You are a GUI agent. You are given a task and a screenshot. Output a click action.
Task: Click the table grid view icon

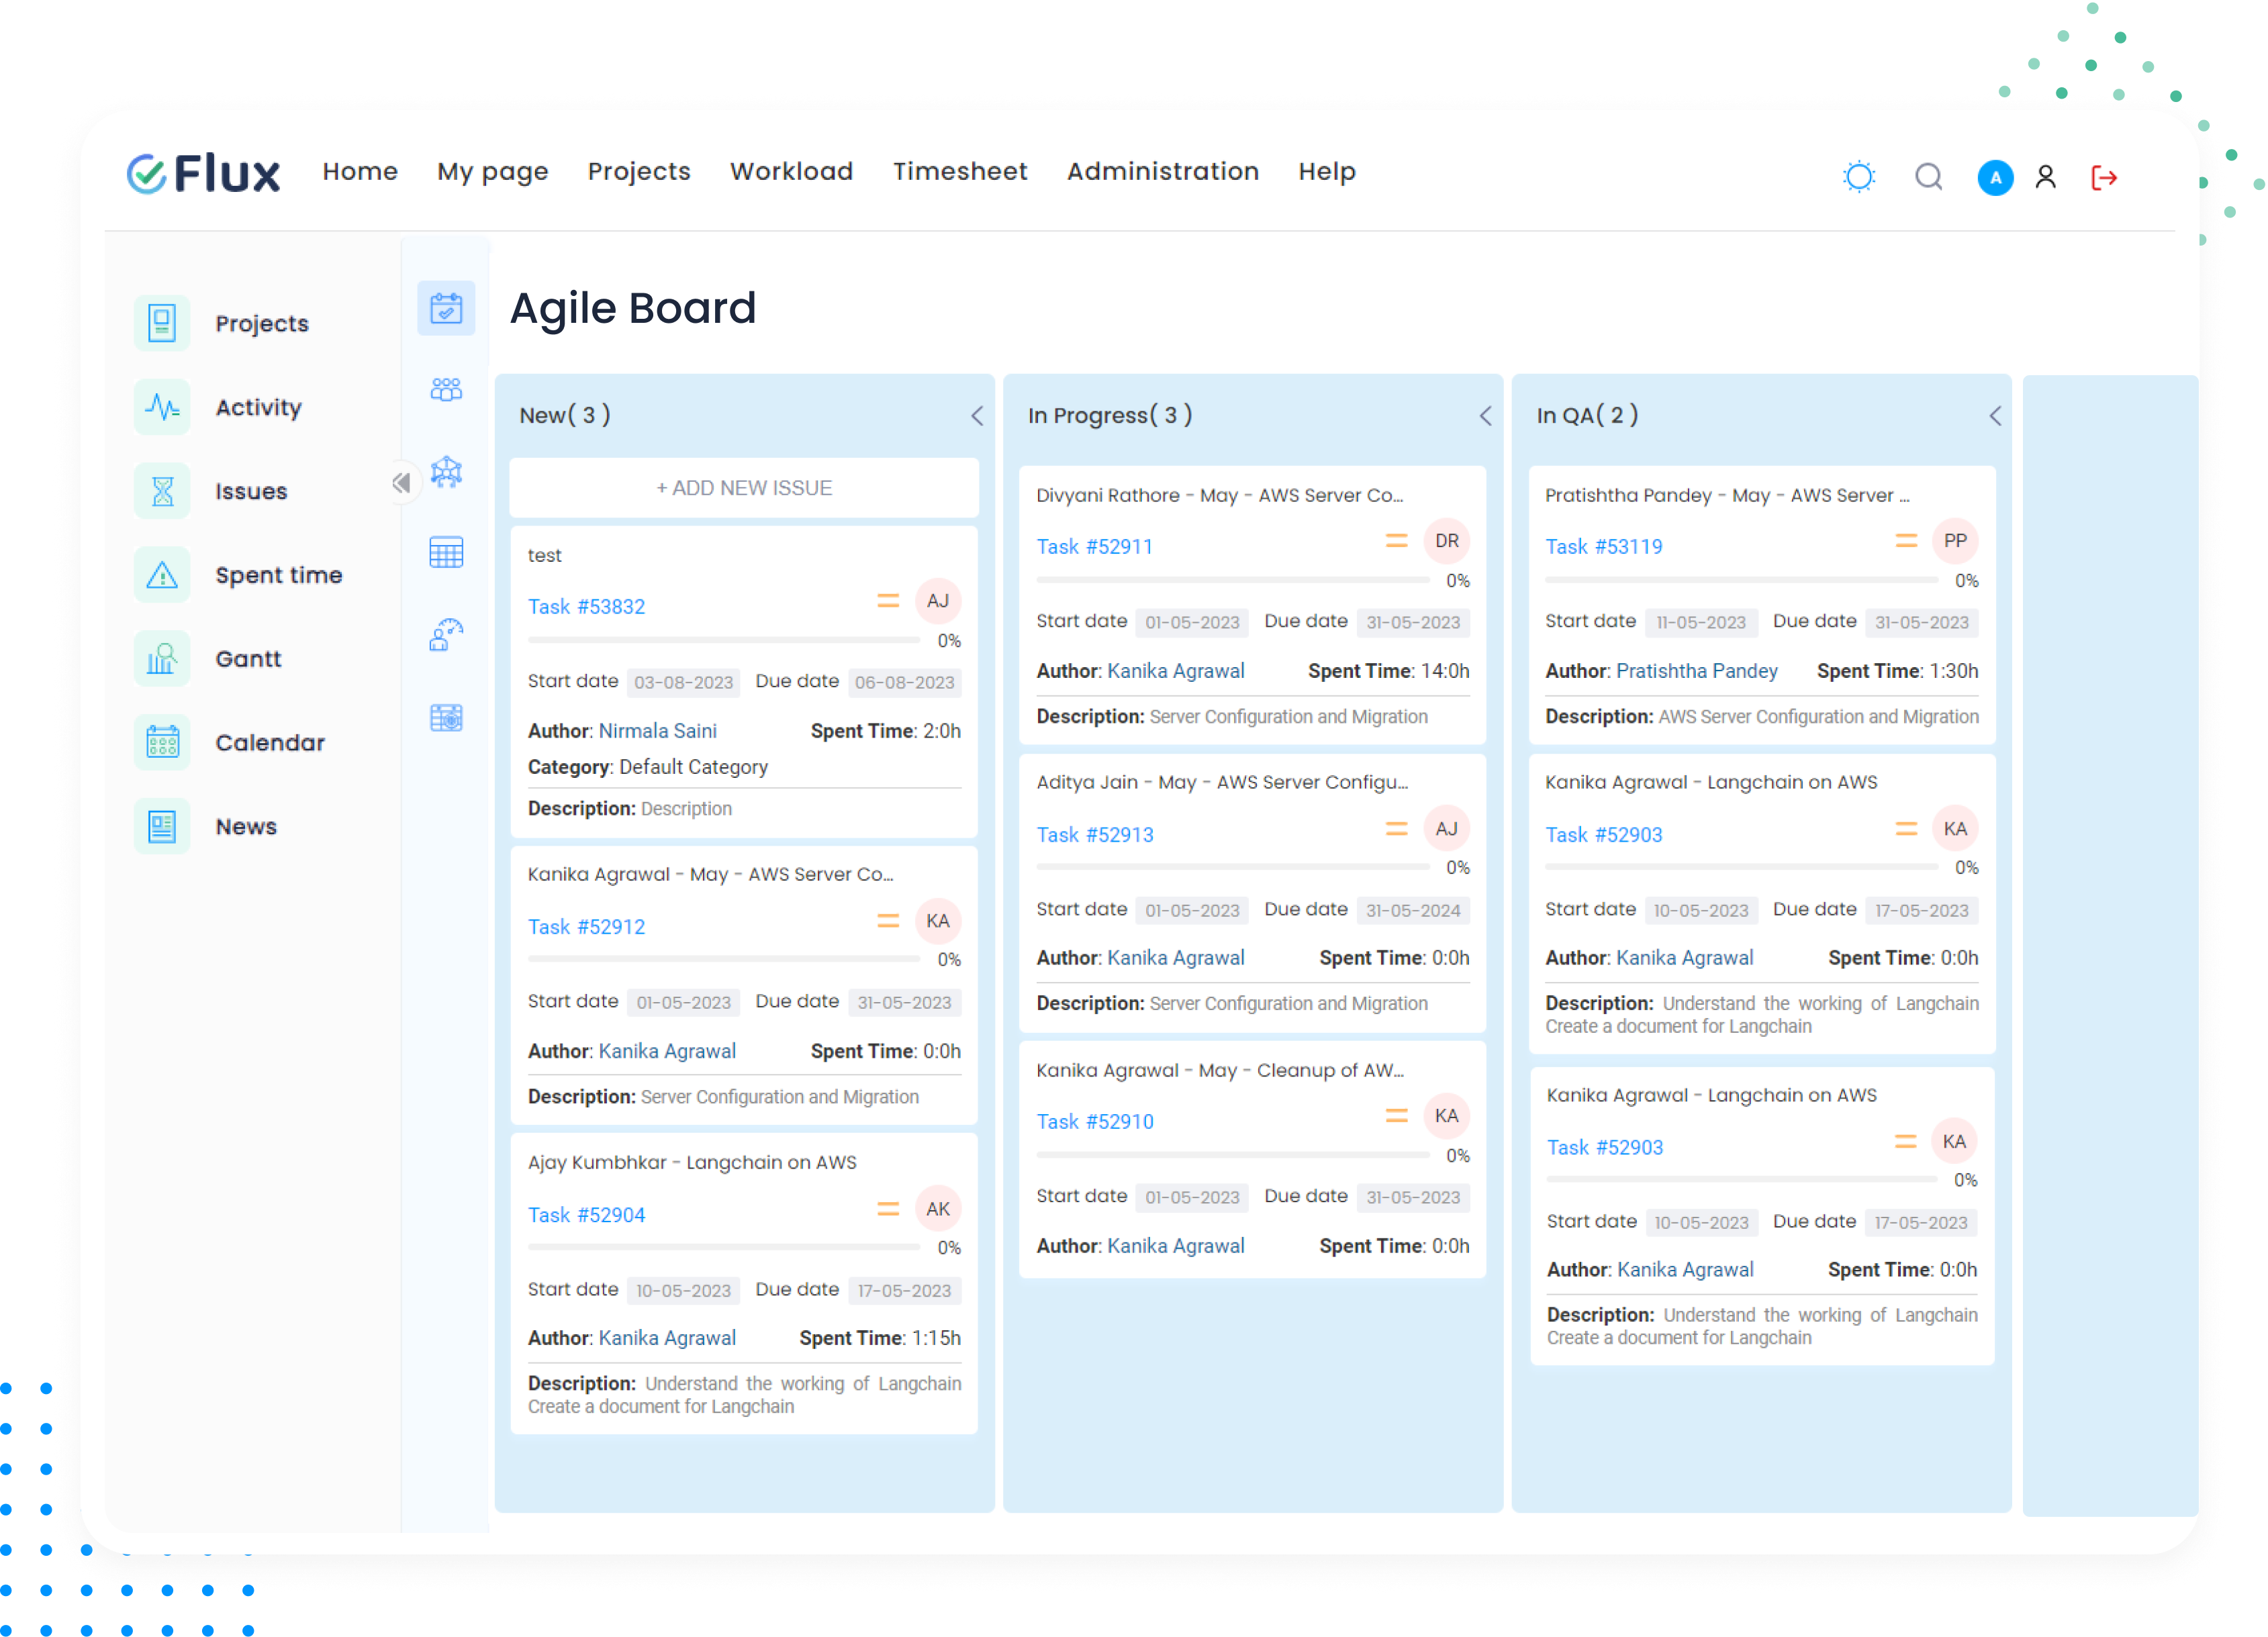[x=446, y=552]
